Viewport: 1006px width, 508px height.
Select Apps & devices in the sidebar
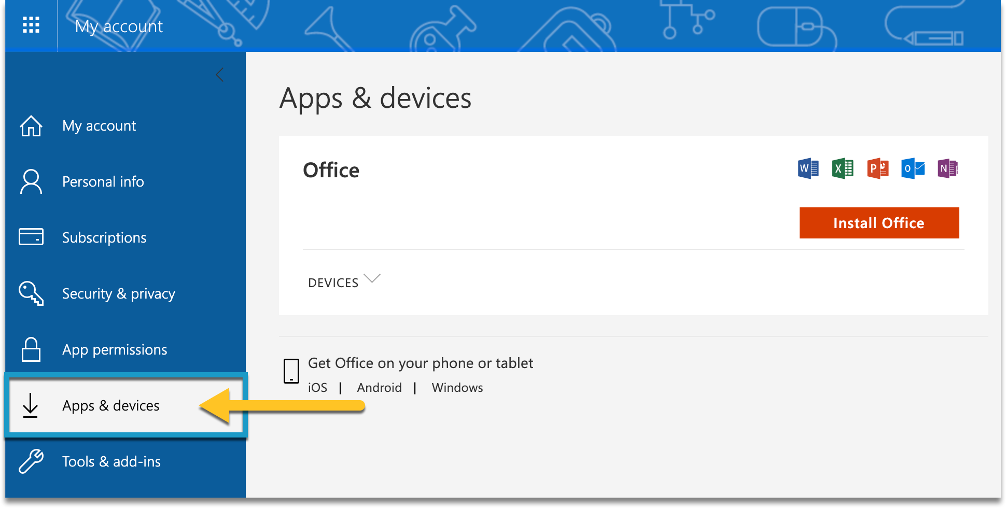tap(110, 406)
